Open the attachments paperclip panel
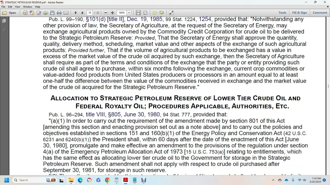The image size is (330, 185). pyautogui.click(x=4, y=30)
